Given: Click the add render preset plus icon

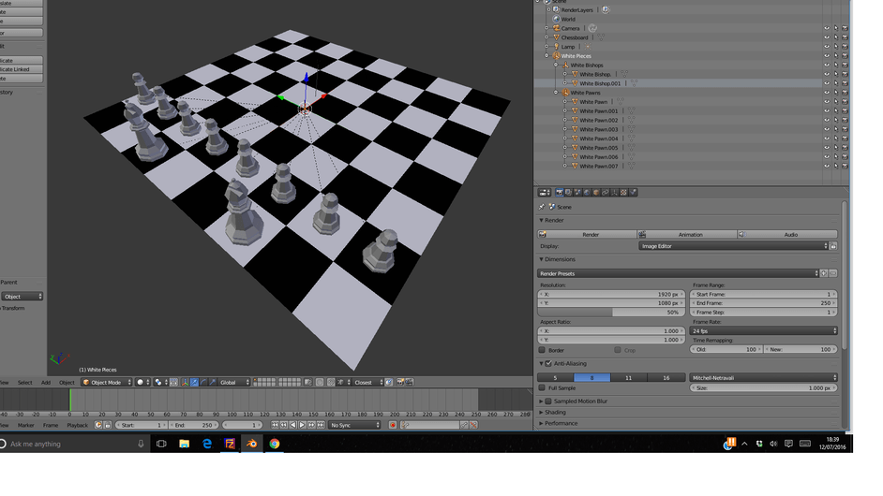Looking at the screenshot, I should pyautogui.click(x=824, y=273).
